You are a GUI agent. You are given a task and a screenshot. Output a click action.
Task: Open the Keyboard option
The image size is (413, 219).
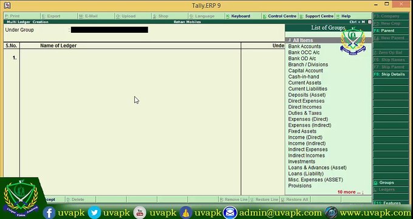[244, 16]
